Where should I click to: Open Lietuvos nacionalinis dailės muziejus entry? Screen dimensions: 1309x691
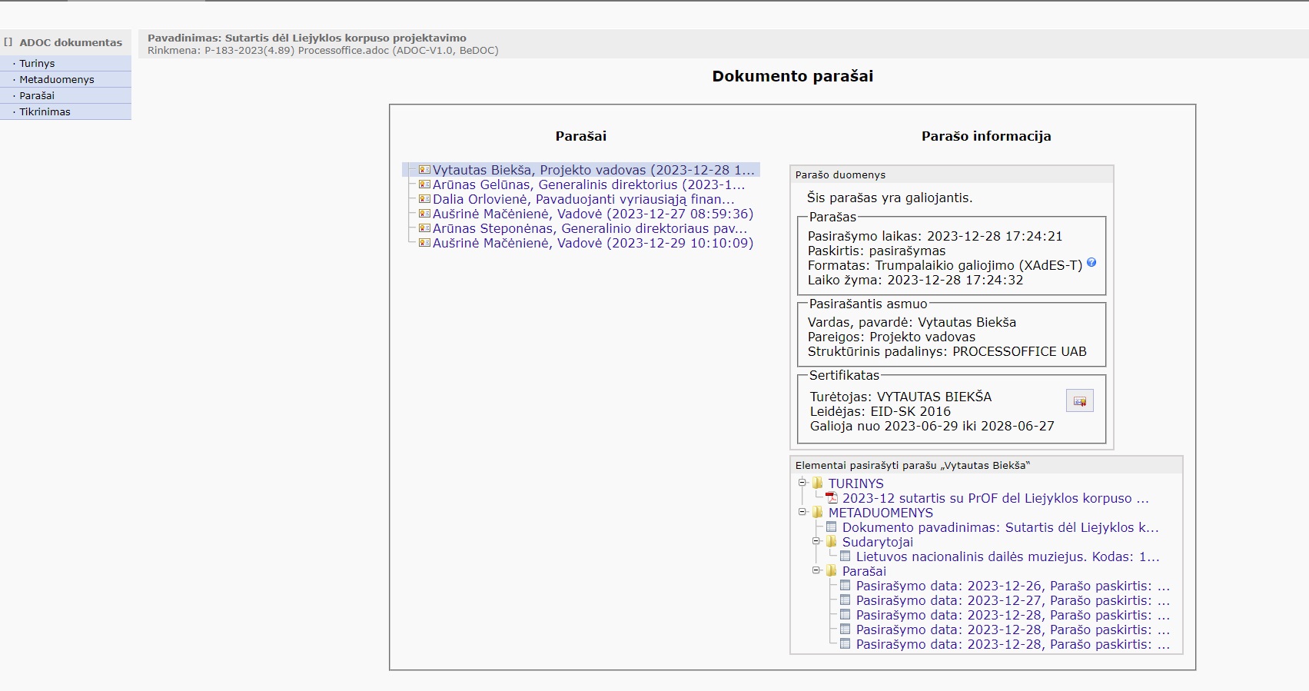1007,556
